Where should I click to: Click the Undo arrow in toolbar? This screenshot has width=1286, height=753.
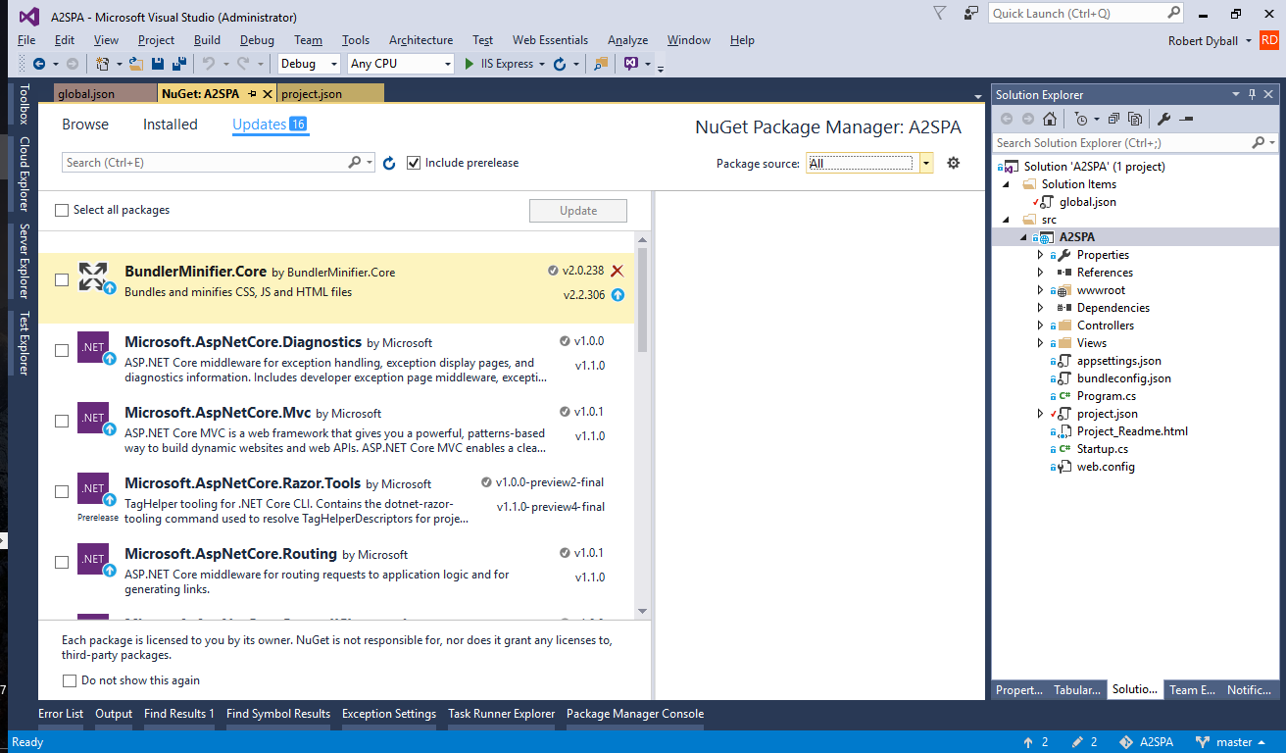(208, 64)
